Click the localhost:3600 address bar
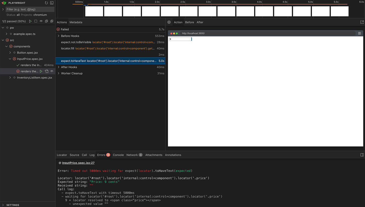Screen dimensions: 365x207 click(267, 33)
